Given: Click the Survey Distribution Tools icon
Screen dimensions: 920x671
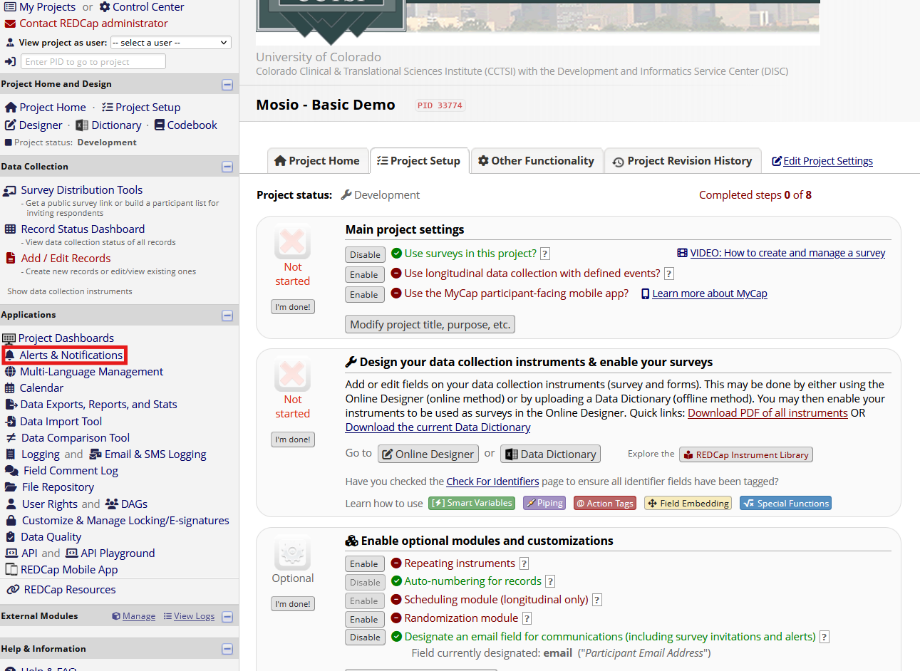Looking at the screenshot, I should [10, 191].
